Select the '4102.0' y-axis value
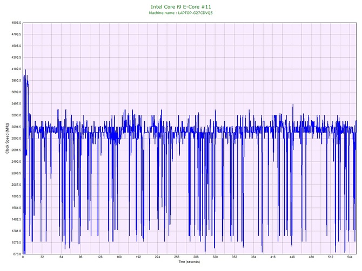 pos(16,69)
